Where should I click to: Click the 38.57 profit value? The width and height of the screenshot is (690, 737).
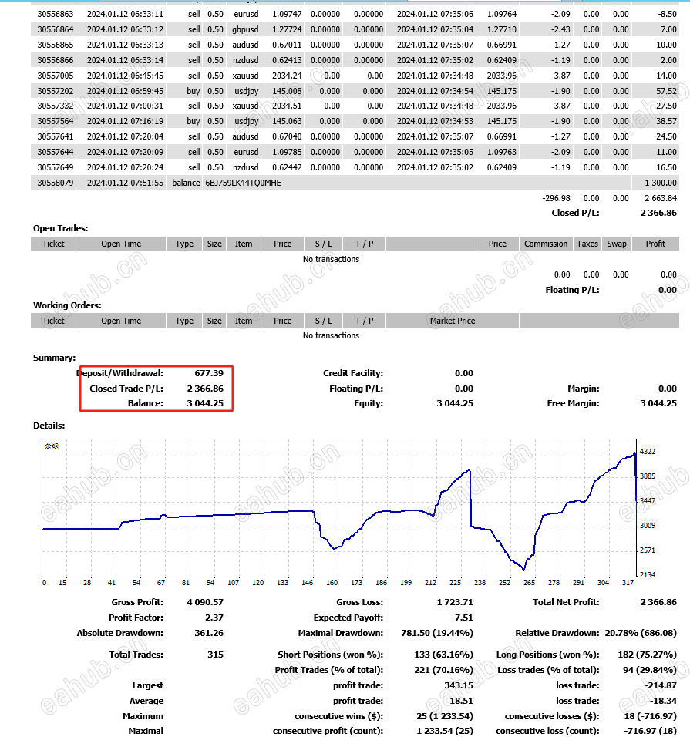point(667,121)
